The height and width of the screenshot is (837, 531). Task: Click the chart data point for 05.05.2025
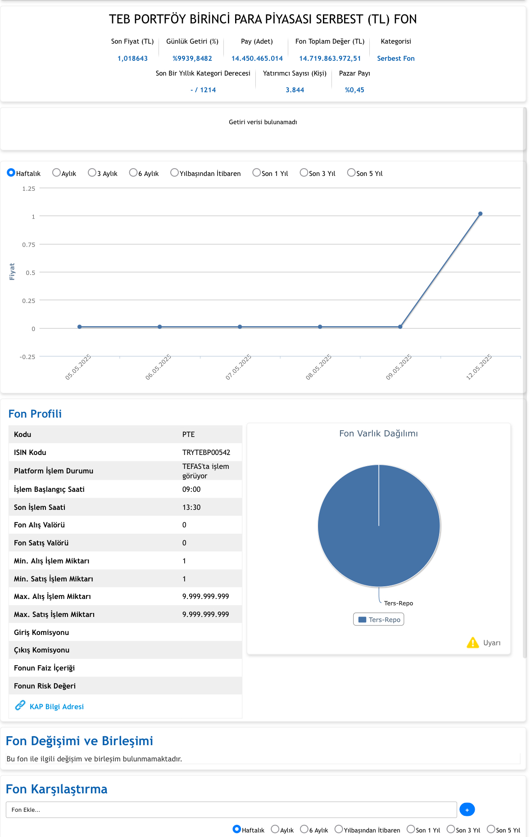(x=80, y=327)
